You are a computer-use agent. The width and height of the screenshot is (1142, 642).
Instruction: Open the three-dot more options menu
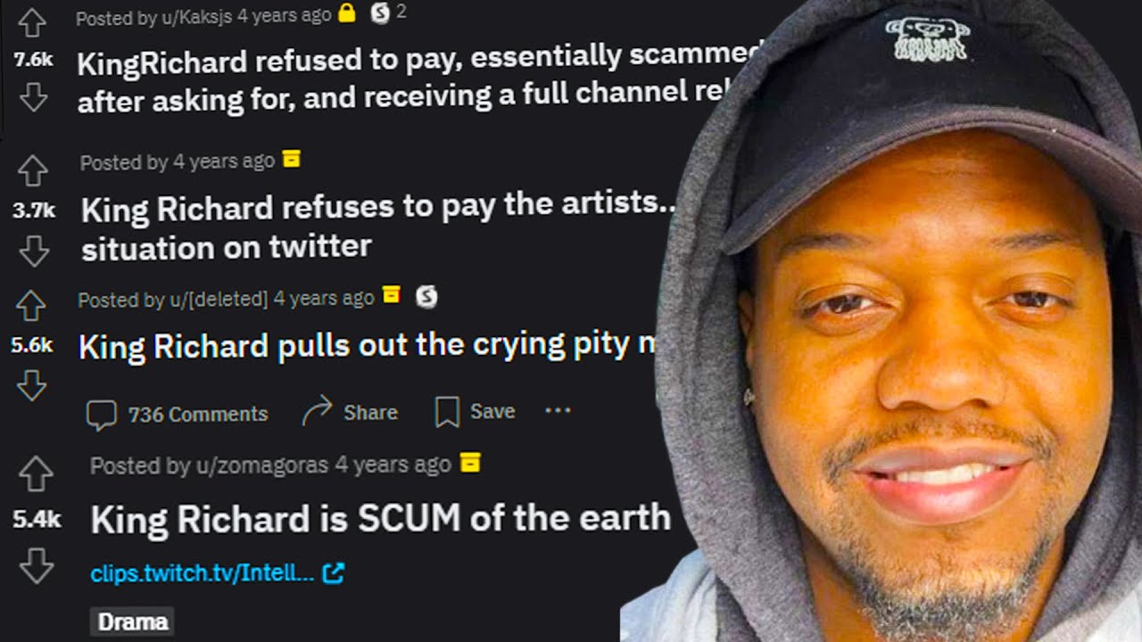[558, 410]
